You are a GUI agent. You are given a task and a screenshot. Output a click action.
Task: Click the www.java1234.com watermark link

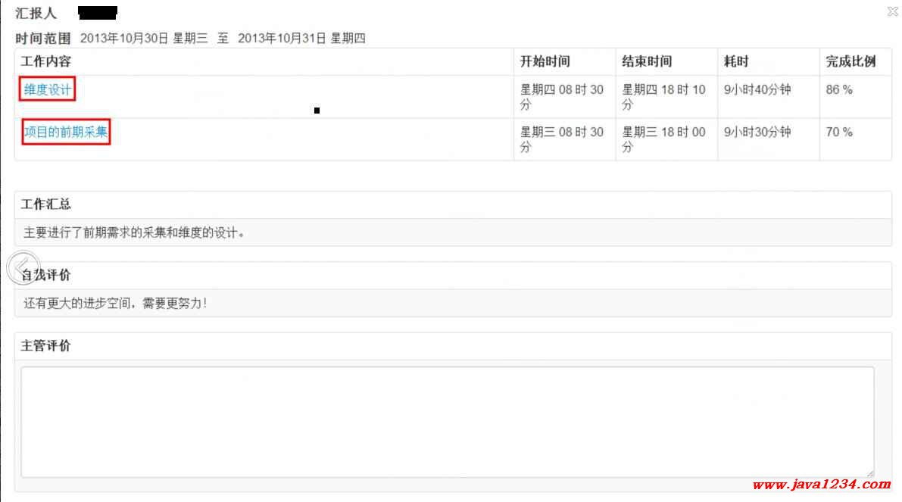822,484
